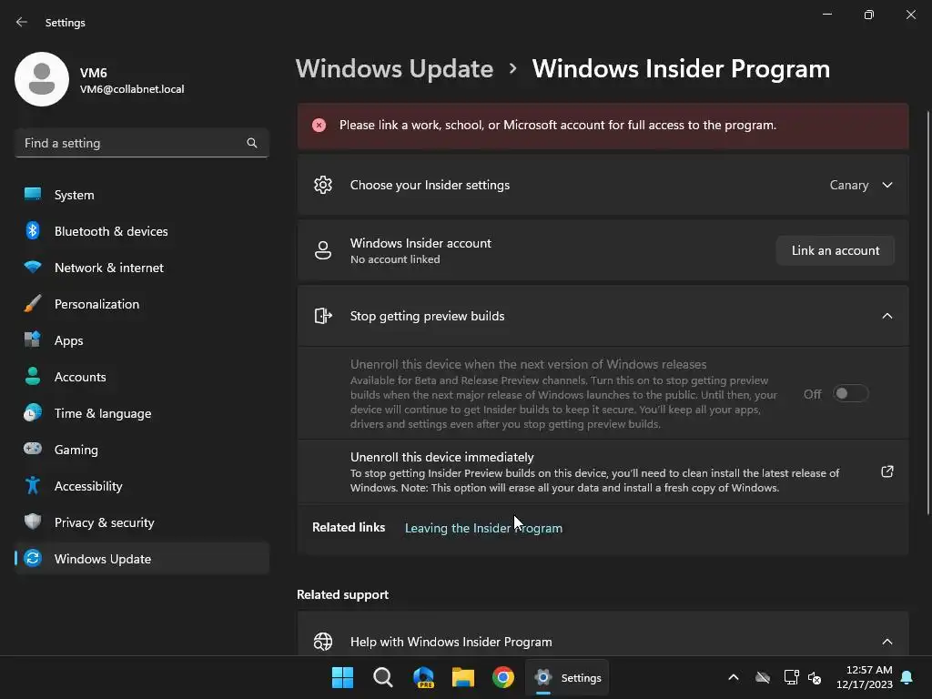Click the Apps label in sidebar

69,340
